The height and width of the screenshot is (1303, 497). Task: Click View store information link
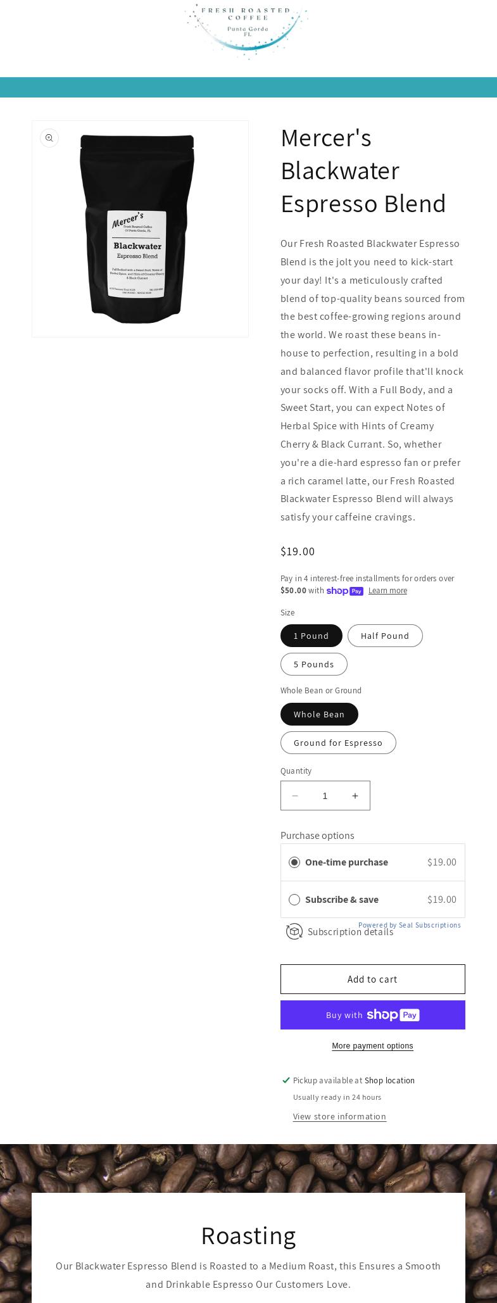click(x=339, y=1116)
